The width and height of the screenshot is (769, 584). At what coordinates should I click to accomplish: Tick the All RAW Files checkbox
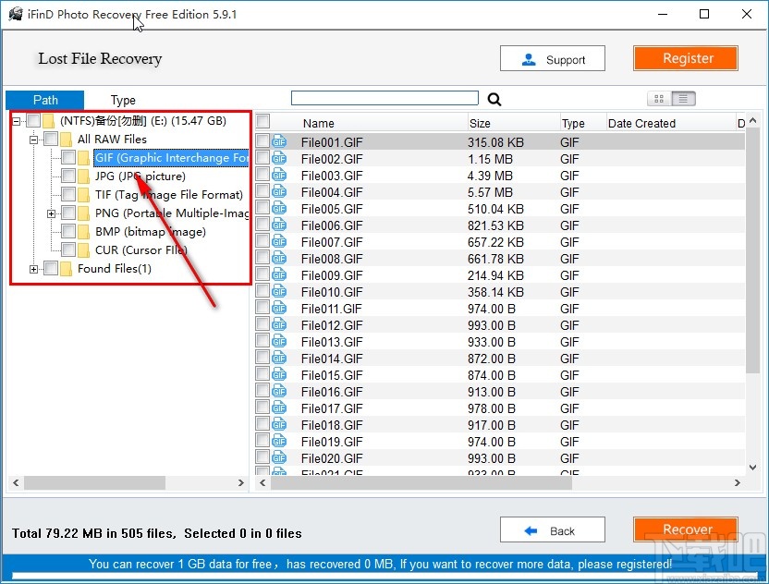tap(51, 140)
